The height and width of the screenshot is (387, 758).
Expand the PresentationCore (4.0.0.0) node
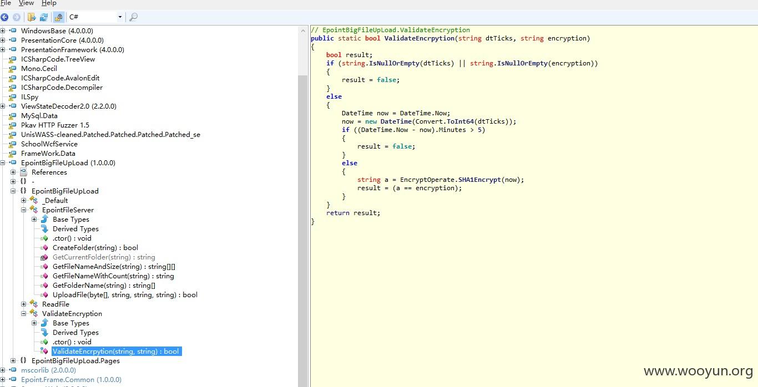(x=3, y=40)
